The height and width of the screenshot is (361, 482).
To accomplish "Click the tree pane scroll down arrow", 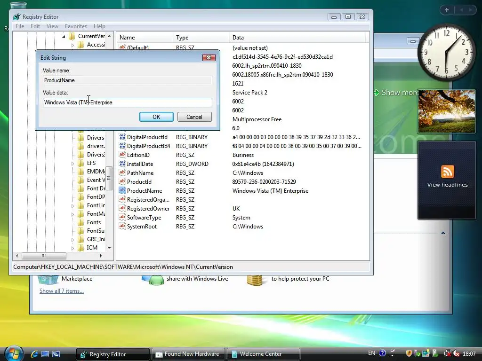I will point(109,248).
